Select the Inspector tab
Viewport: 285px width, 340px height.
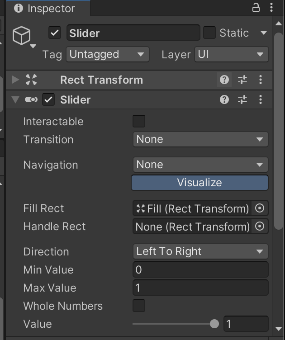[44, 8]
